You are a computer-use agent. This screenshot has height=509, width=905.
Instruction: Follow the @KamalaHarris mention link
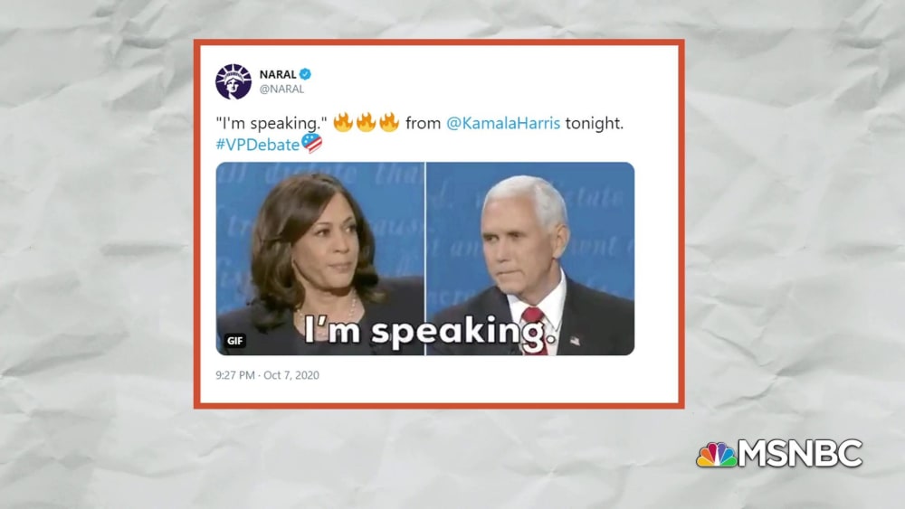coord(503,123)
